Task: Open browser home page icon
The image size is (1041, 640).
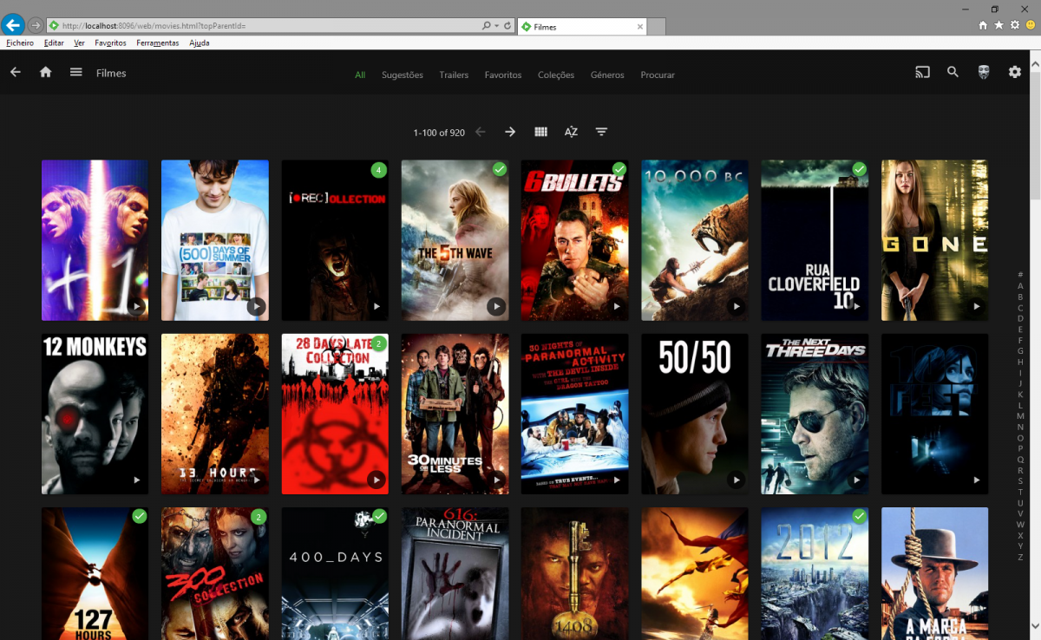Action: click(x=983, y=25)
